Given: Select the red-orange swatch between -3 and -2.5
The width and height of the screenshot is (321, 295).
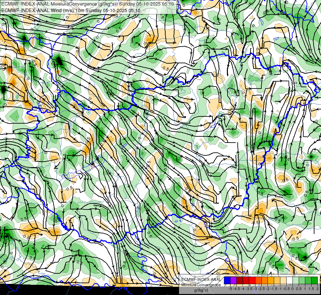Looking at the screenshot, I should [258, 281].
